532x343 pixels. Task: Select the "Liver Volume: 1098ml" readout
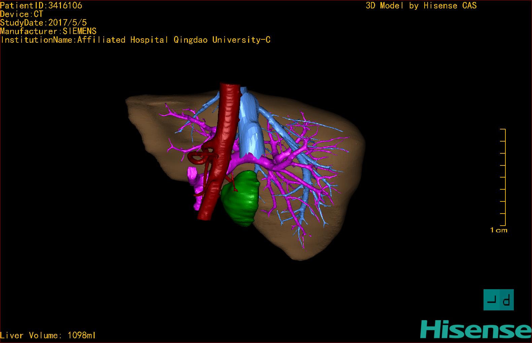tap(48, 335)
